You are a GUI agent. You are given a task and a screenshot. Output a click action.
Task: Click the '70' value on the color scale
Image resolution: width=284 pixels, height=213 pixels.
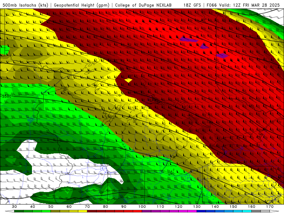point(87,207)
